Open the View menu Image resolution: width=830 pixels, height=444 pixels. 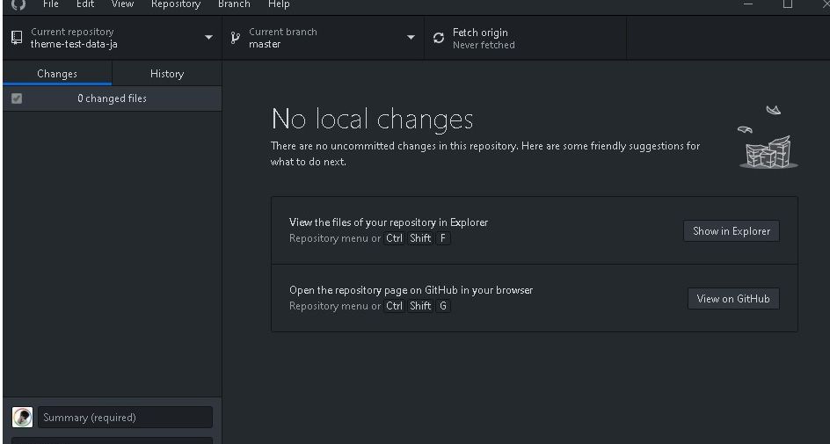coord(123,4)
